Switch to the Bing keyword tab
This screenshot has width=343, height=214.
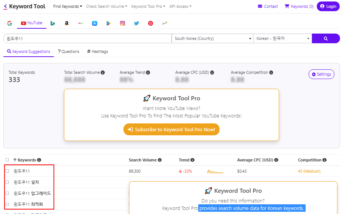tap(52, 23)
